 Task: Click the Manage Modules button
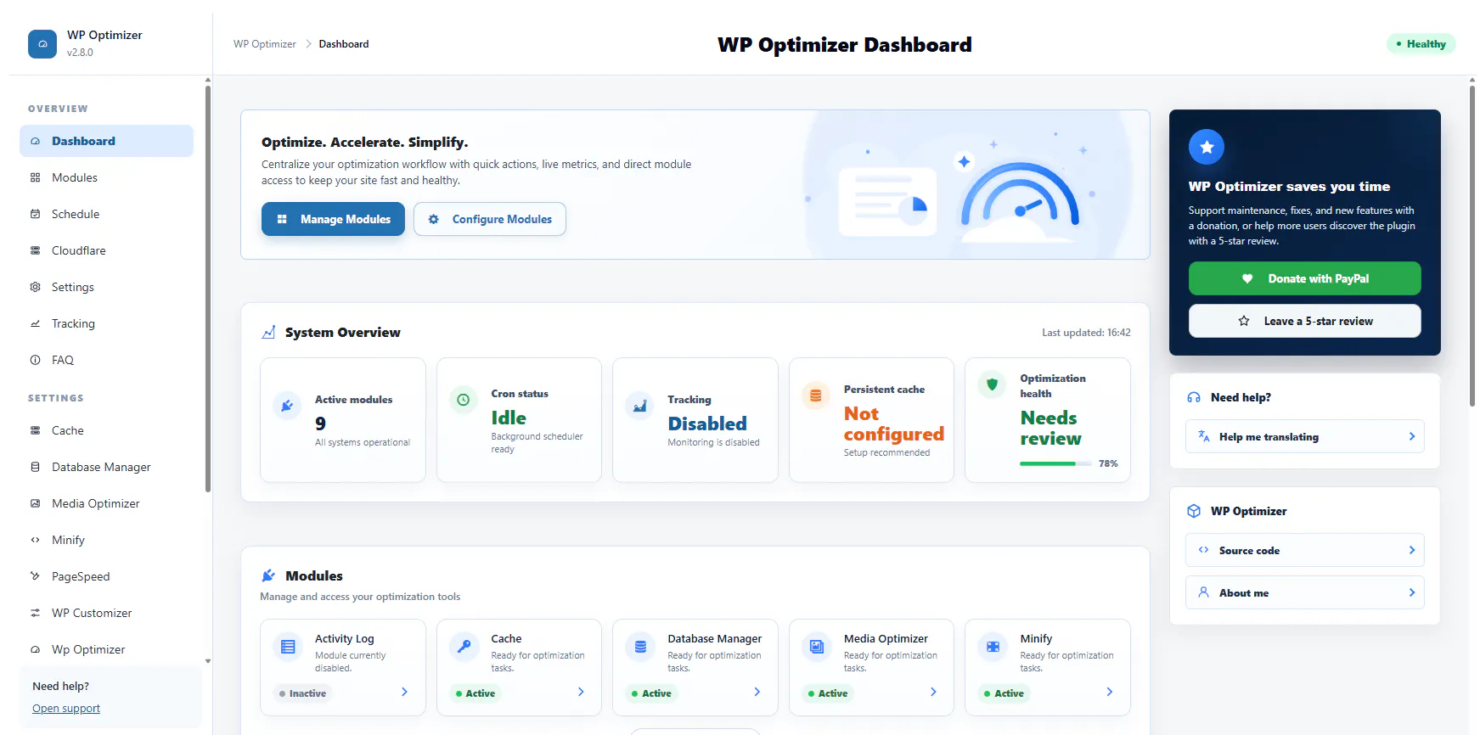click(x=333, y=219)
